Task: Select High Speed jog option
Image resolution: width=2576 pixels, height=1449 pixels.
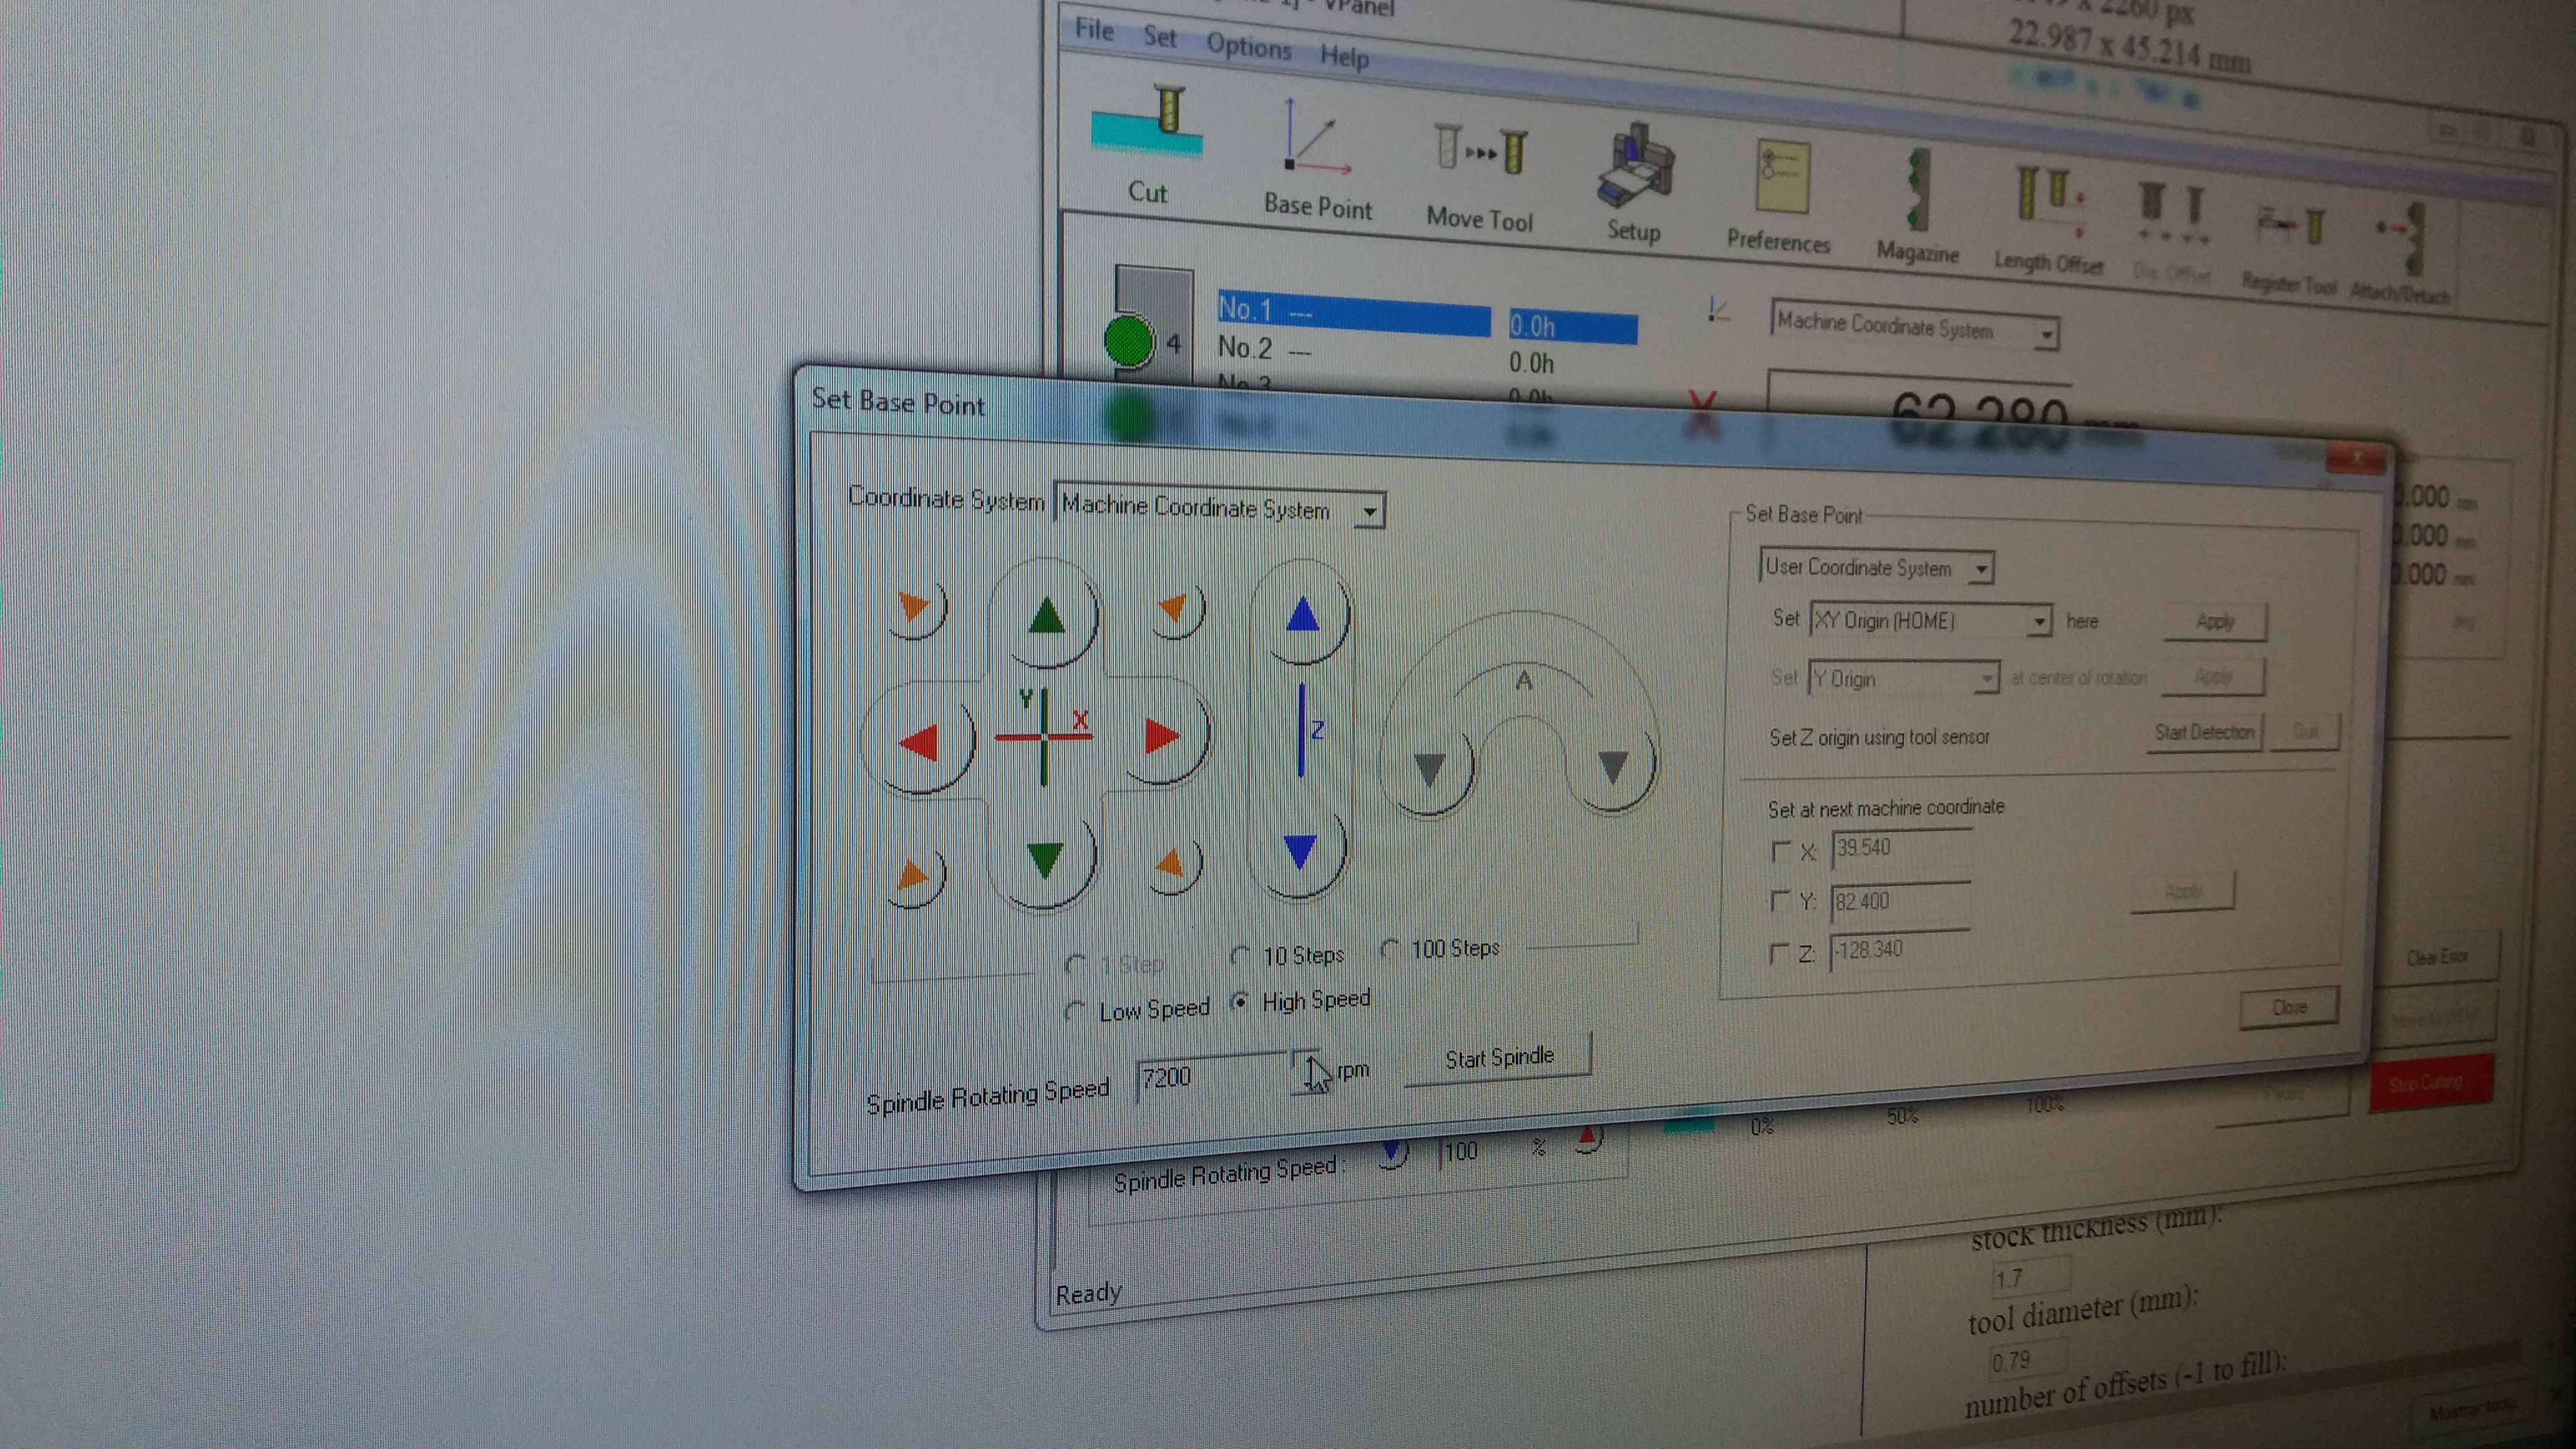Action: click(x=1241, y=1001)
